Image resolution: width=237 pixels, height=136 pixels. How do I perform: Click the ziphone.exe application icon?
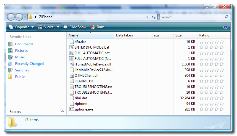click(x=72, y=109)
